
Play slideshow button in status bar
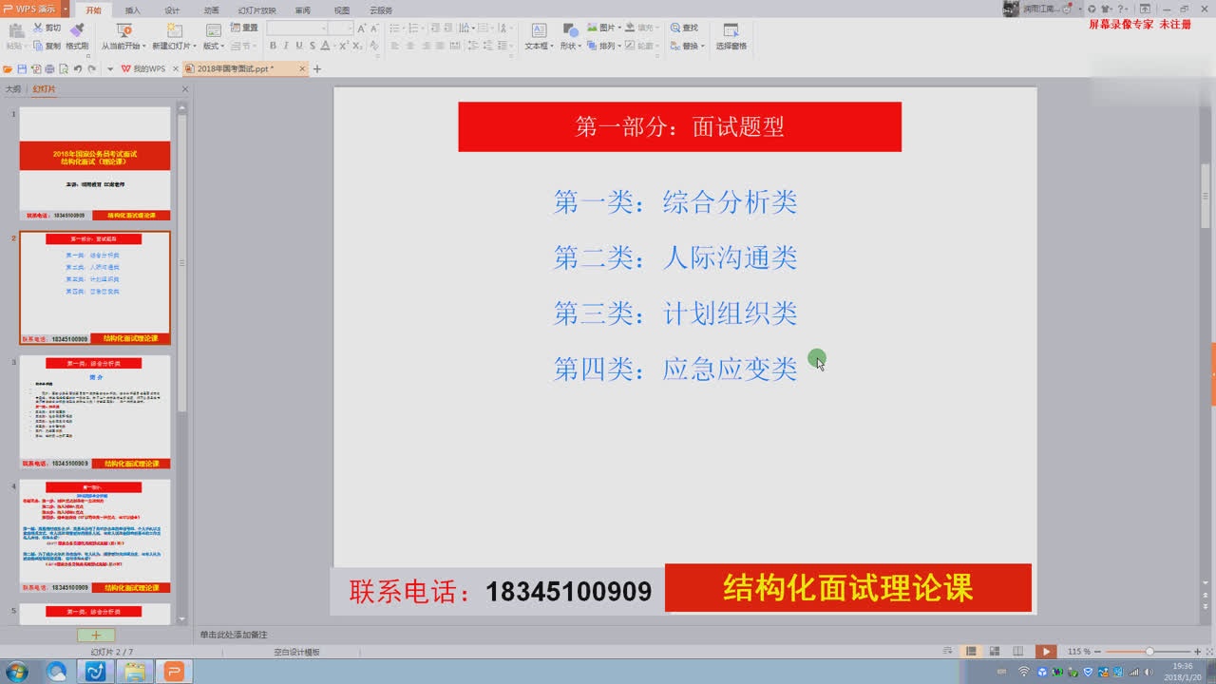coord(1046,651)
